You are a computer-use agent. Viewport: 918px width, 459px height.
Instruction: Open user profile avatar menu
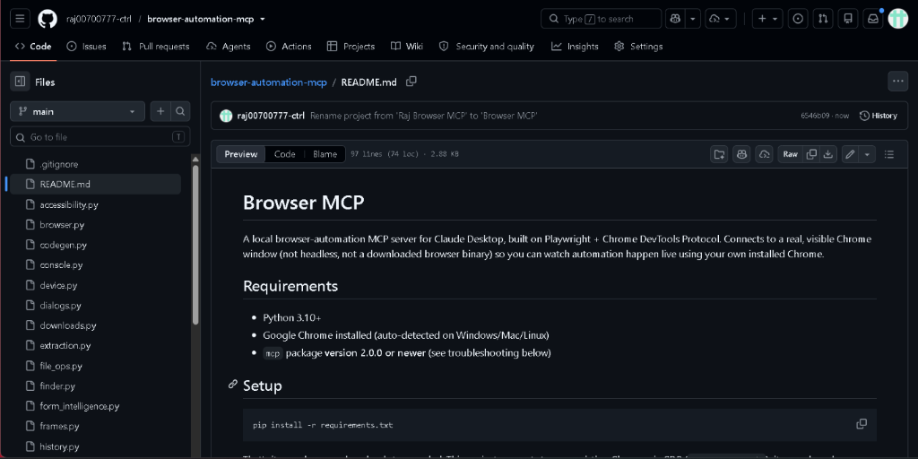pyautogui.click(x=898, y=19)
